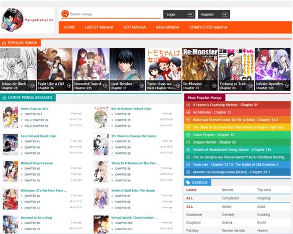This screenshot has width=293, height=234.
Task: Open the Completed Manga menu item
Action: tap(208, 27)
